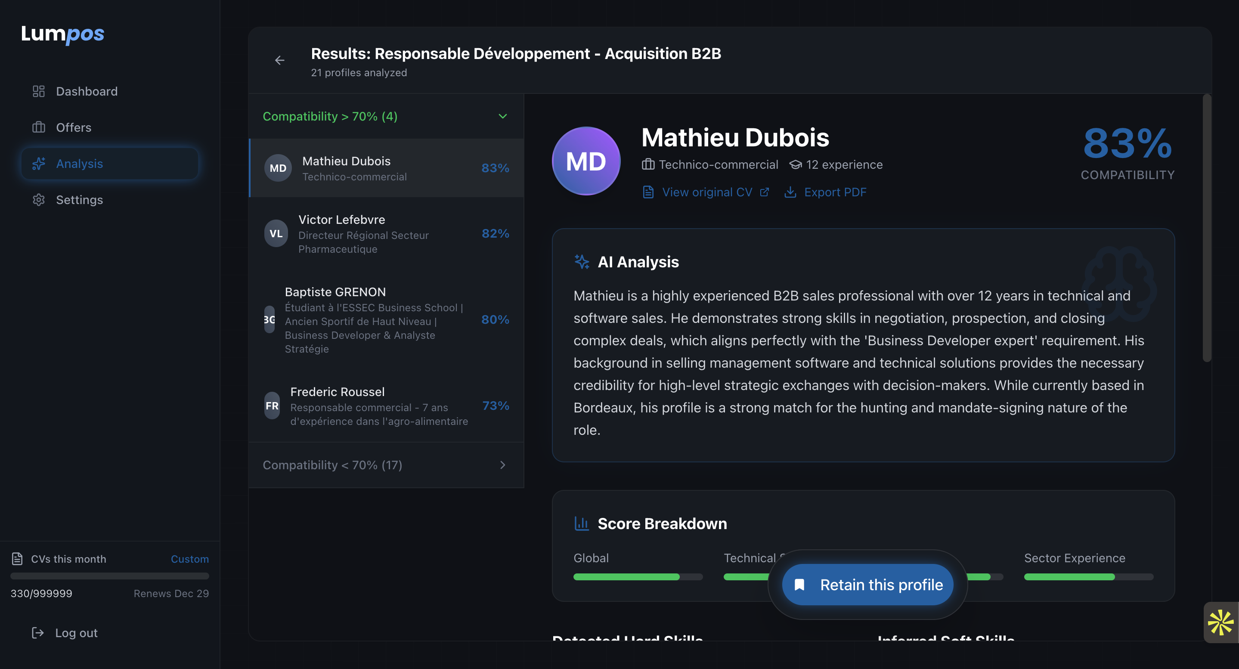Click the back arrow icon
Viewport: 1239px width, 669px height.
279,61
